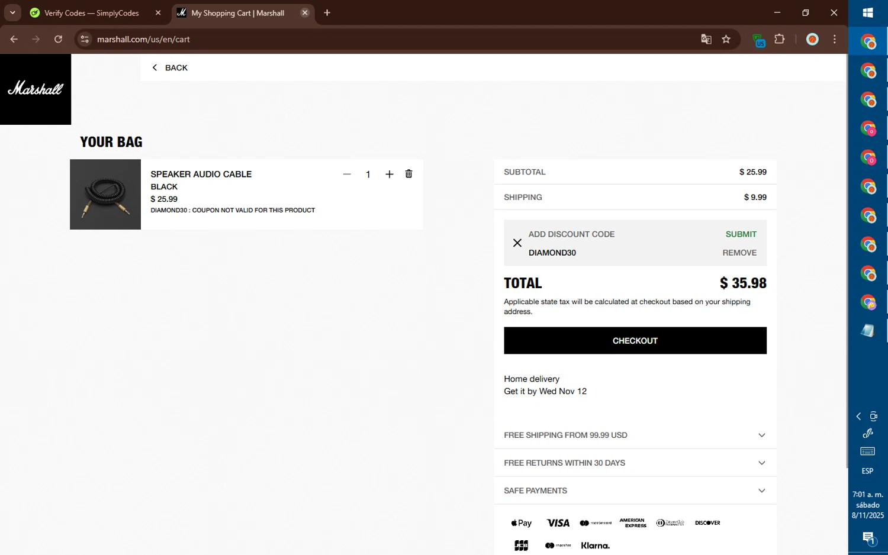
Task: Click the SHIPPING amount $ 9.99
Action: point(755,197)
